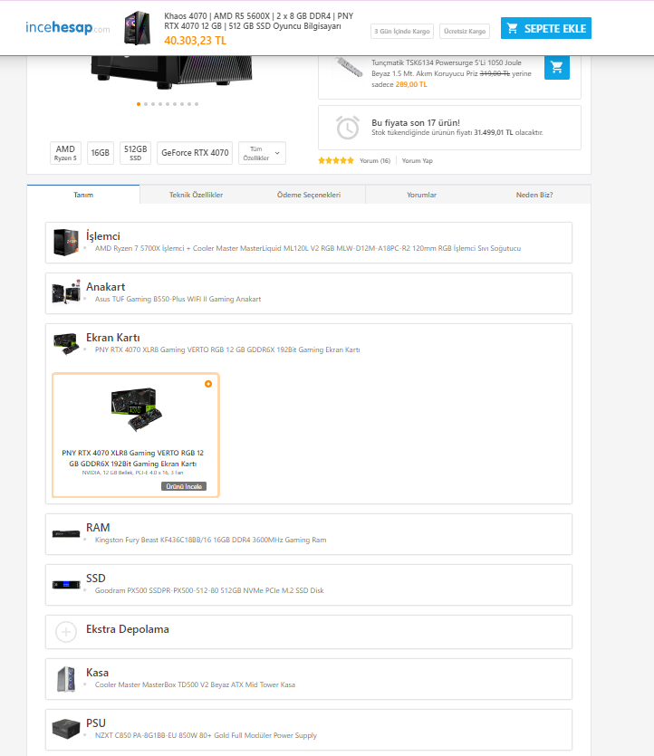Switch to the Neden Biz? tab

point(534,195)
